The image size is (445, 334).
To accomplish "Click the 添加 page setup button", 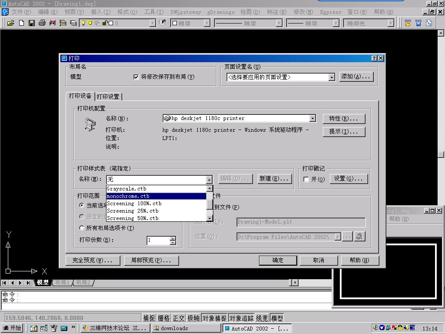I will 356,77.
